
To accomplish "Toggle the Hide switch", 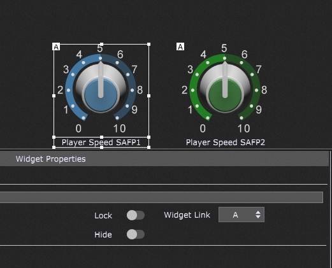I will (136, 234).
